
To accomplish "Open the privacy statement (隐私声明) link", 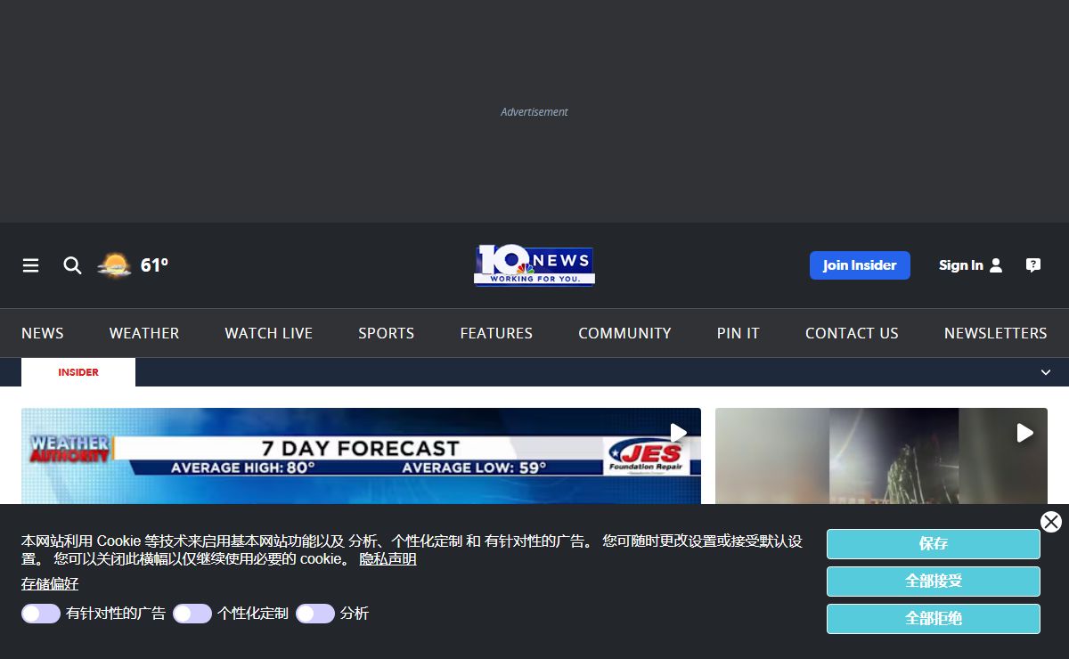I will (x=388, y=559).
